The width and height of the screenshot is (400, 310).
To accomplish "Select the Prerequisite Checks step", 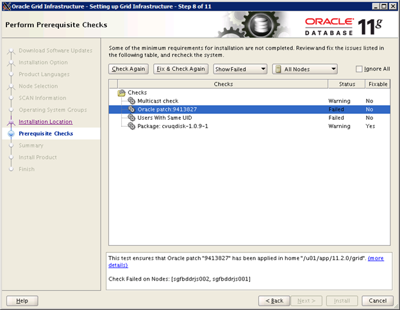I will (46, 134).
